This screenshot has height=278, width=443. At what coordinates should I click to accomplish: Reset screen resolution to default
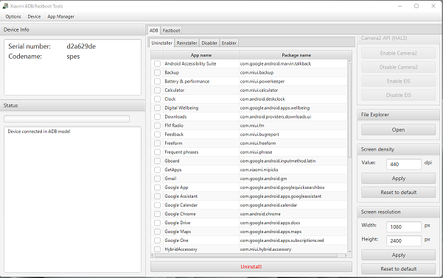398,268
